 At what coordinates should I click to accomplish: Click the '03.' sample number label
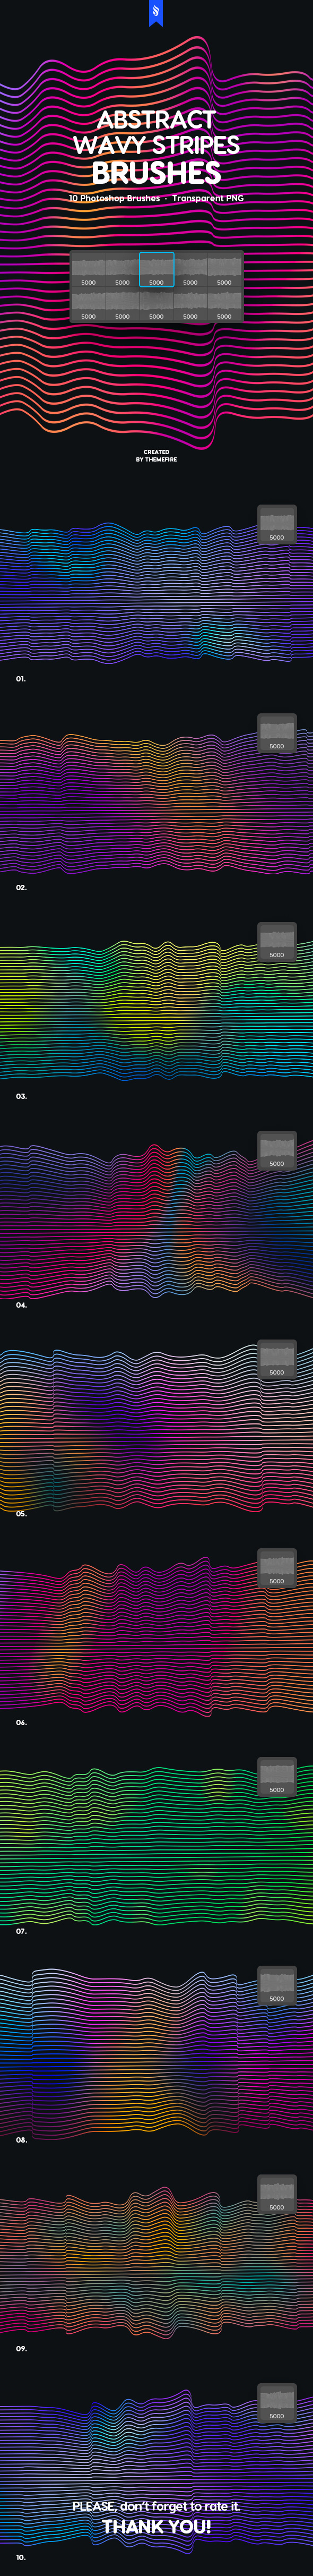21,1096
